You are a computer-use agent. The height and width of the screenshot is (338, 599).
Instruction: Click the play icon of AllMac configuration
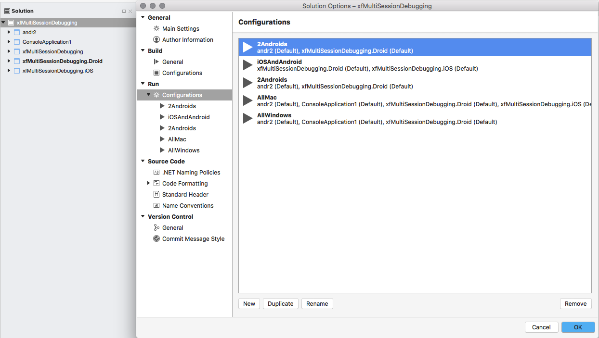click(x=247, y=100)
